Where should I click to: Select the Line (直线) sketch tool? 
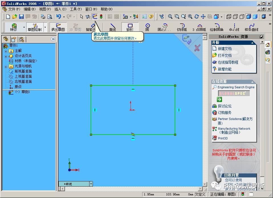(x=113, y=27)
